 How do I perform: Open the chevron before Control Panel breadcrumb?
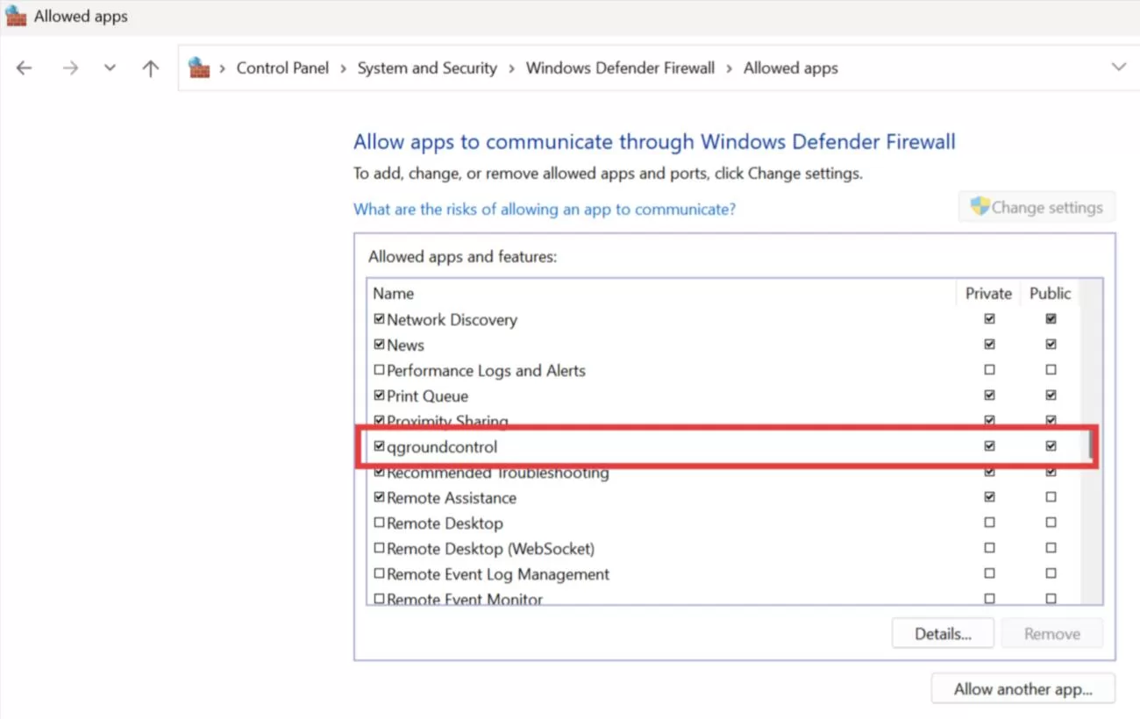point(223,68)
